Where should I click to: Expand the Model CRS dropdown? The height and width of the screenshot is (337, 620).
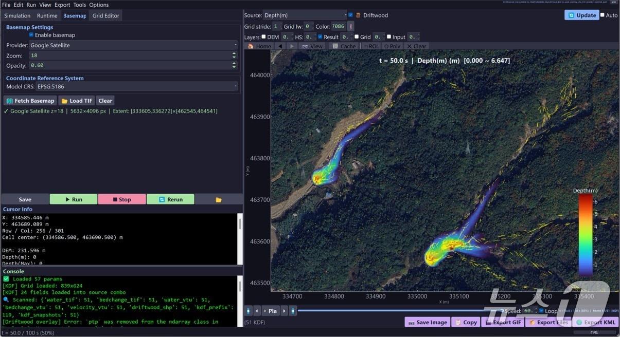click(x=137, y=86)
